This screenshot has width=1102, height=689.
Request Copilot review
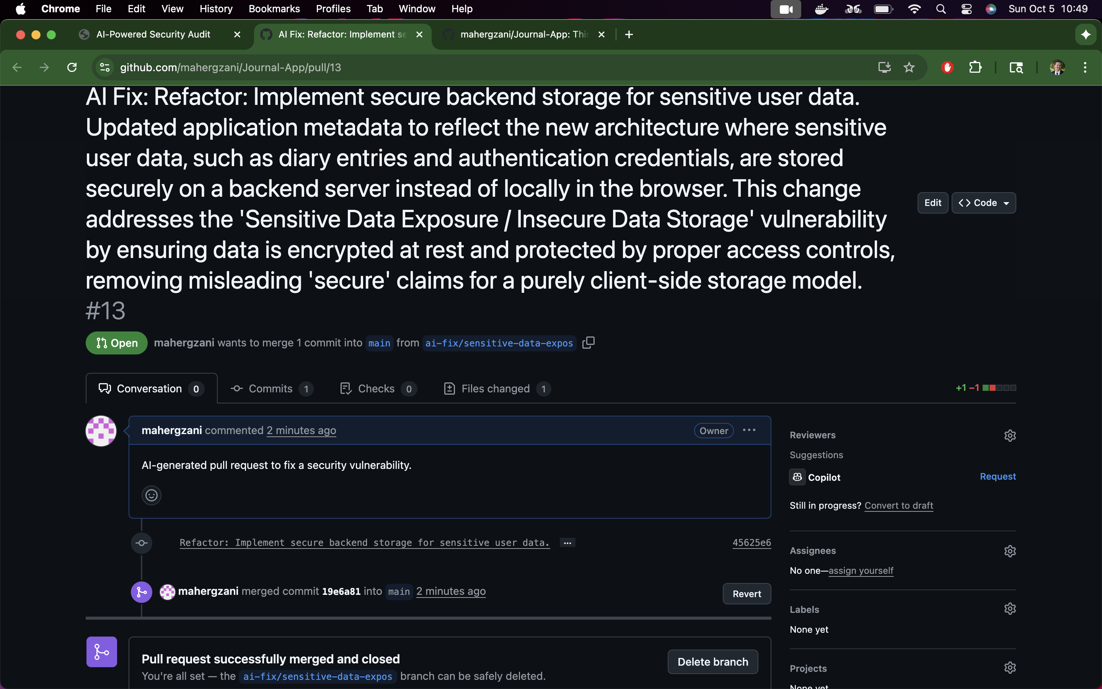[997, 476]
